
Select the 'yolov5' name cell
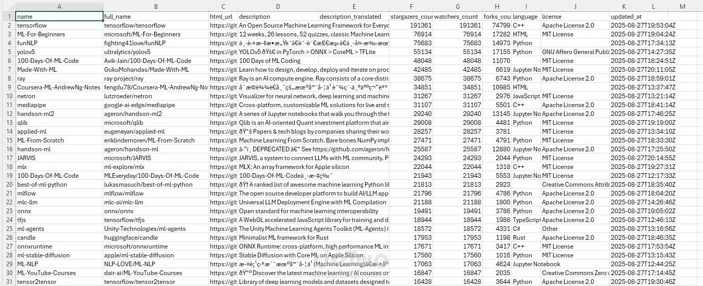[59, 52]
